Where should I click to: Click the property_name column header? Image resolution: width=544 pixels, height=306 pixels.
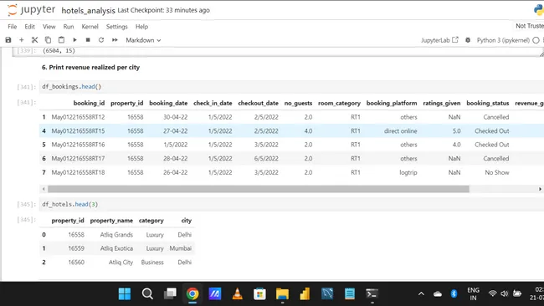tap(111, 221)
